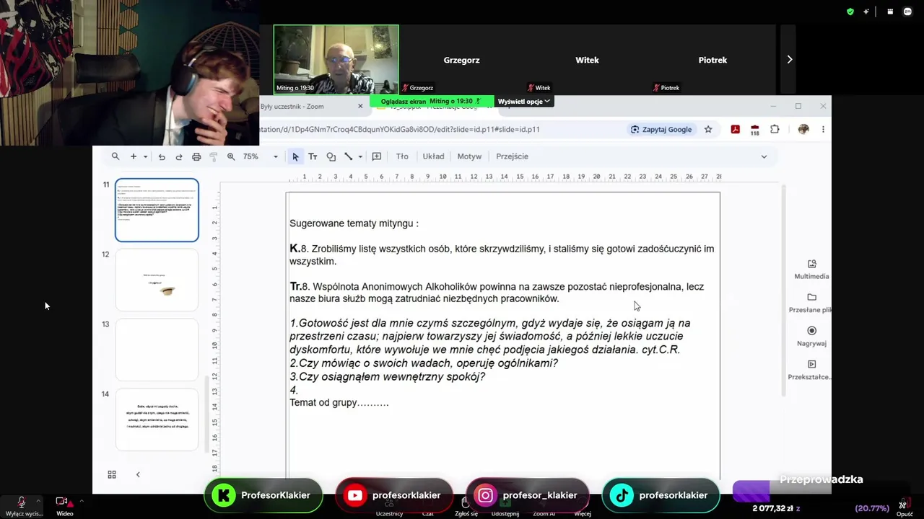Viewport: 924px width, 519px height.
Task: Undo the last action in Slides
Action: pos(162,156)
